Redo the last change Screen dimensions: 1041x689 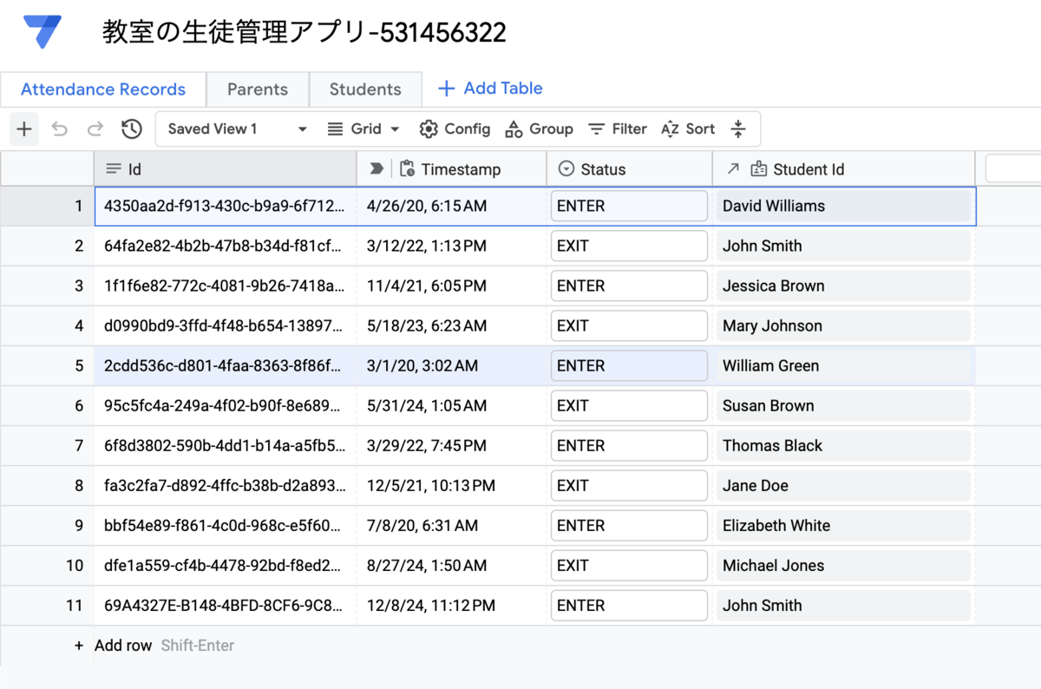pyautogui.click(x=95, y=129)
